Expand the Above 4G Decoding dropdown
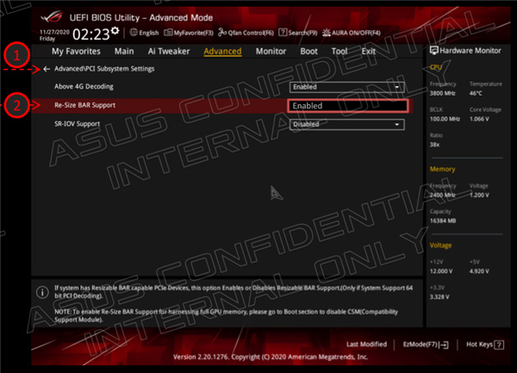The height and width of the screenshot is (373, 517). (347, 87)
